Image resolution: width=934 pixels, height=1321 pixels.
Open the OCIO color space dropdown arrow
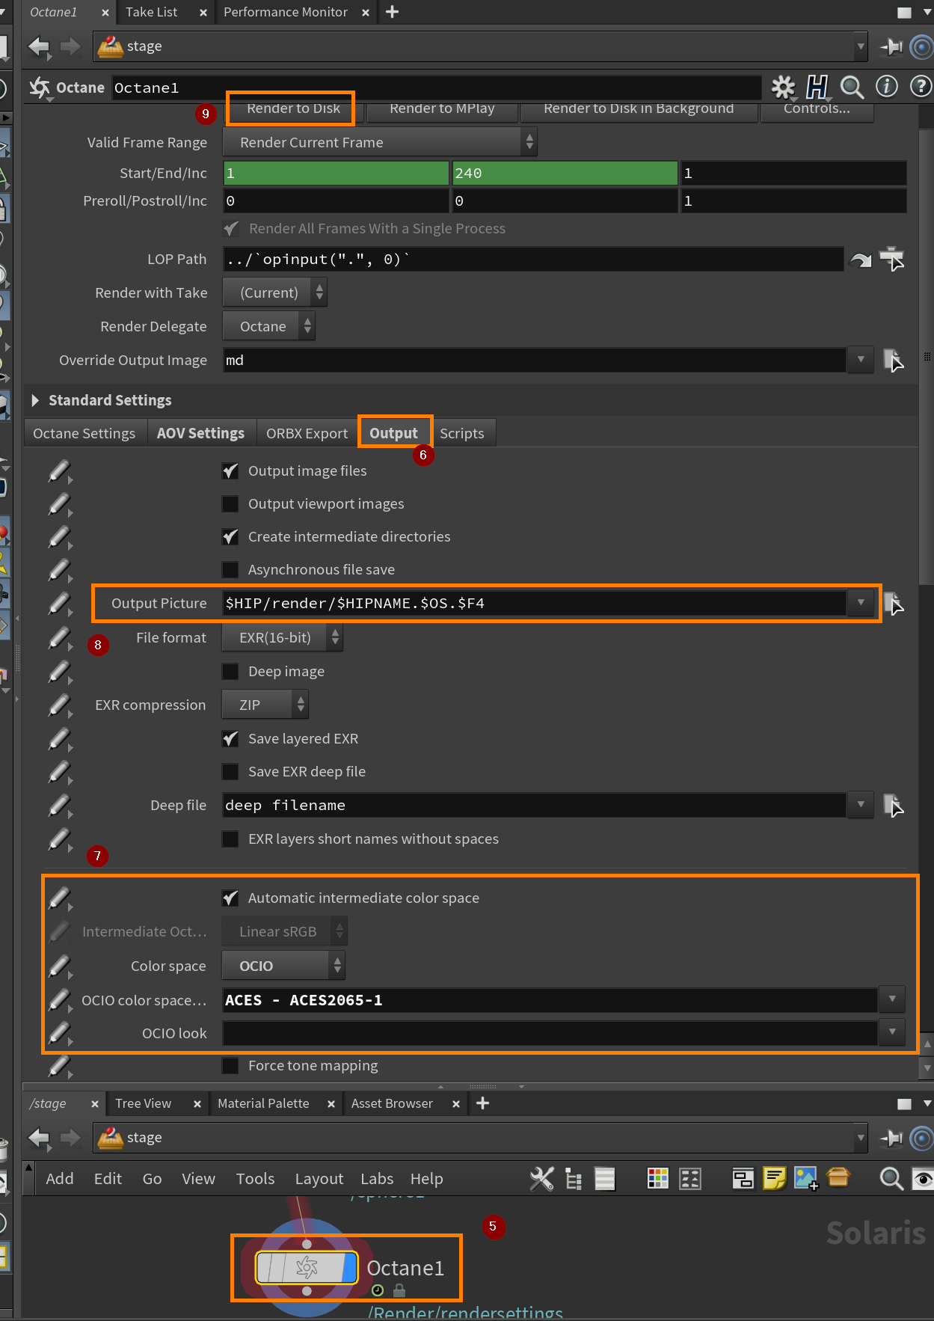coord(892,999)
